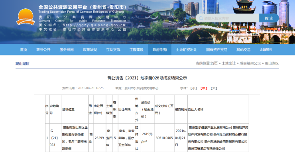This screenshot has width=295, height=159.
Task: Click the search input field
Action: [x=228, y=18]
